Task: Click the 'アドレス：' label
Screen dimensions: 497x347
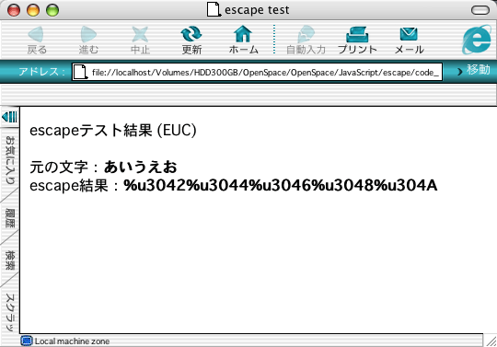Action: [x=41, y=71]
